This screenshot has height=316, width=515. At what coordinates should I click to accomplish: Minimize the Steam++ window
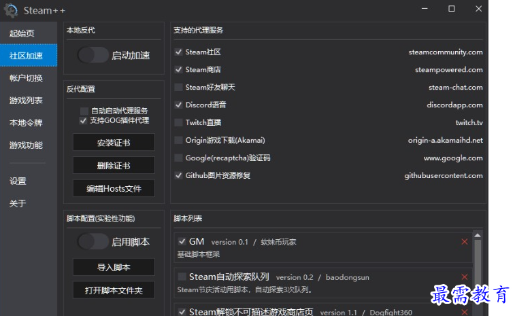(425, 9)
